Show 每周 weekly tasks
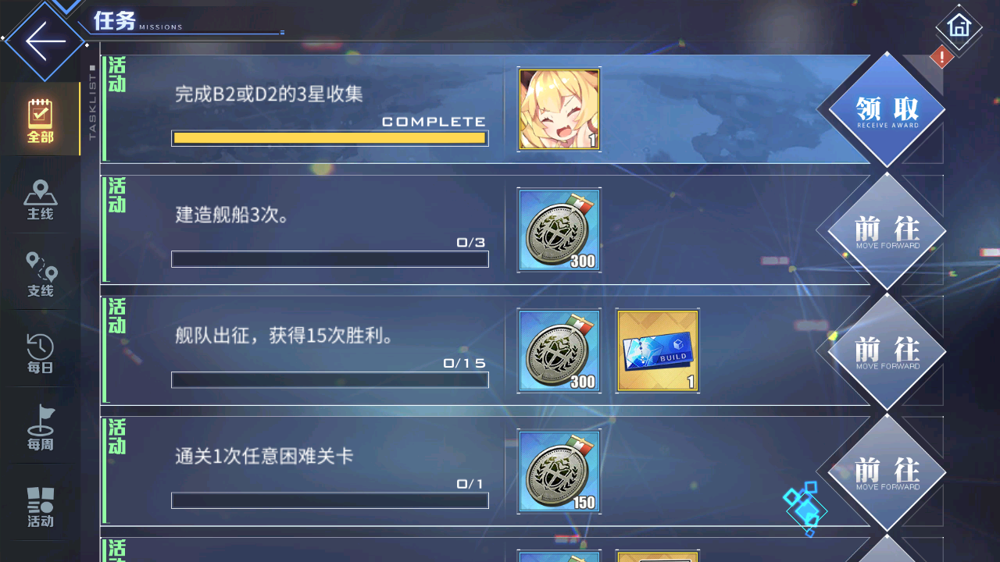Screen dimensions: 1000x562 40,429
